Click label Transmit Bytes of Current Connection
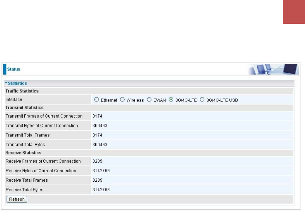 pos(42,126)
